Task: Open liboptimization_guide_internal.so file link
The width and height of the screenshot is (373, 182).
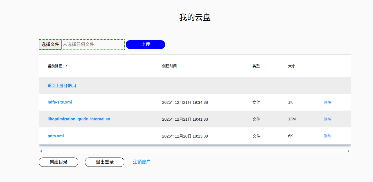Action: click(79, 119)
